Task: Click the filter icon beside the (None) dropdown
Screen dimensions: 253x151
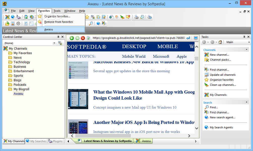Action: point(60,43)
